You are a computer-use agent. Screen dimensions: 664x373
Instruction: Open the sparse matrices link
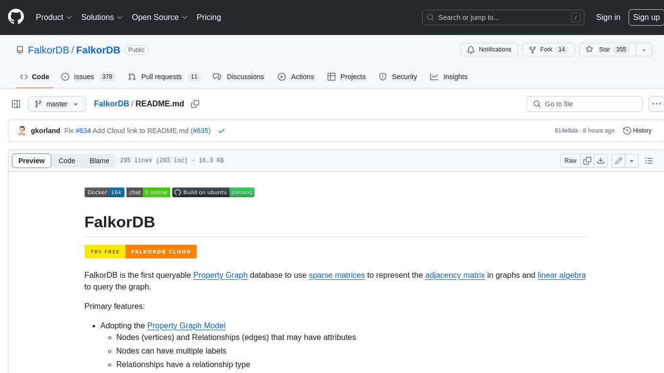[x=337, y=275]
